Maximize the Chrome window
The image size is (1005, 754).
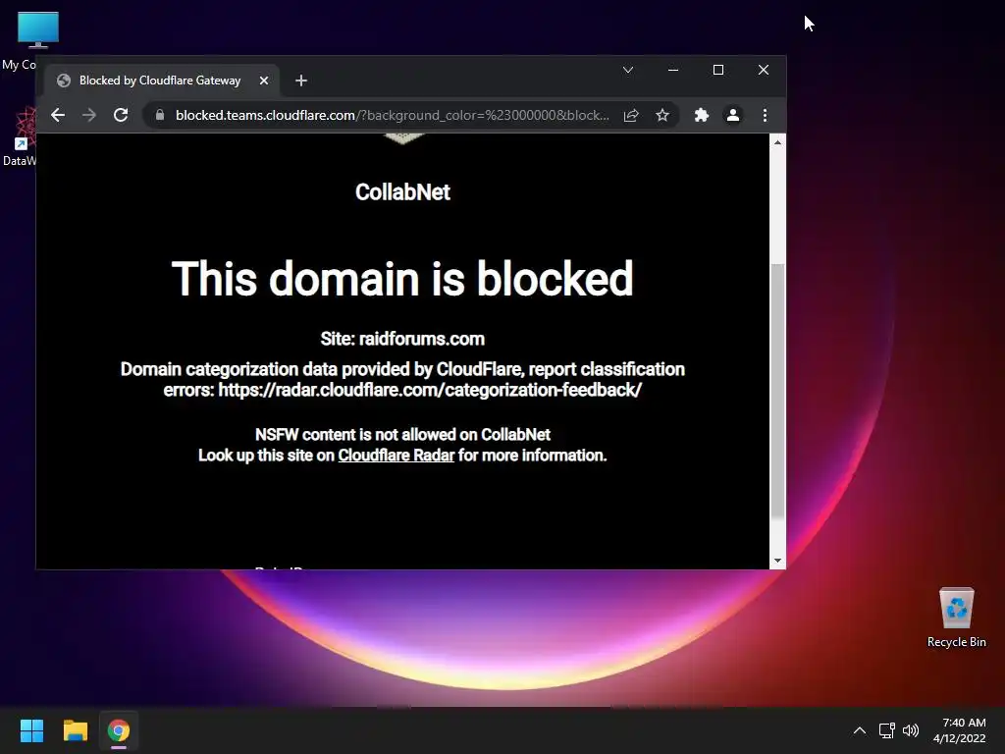coord(718,70)
